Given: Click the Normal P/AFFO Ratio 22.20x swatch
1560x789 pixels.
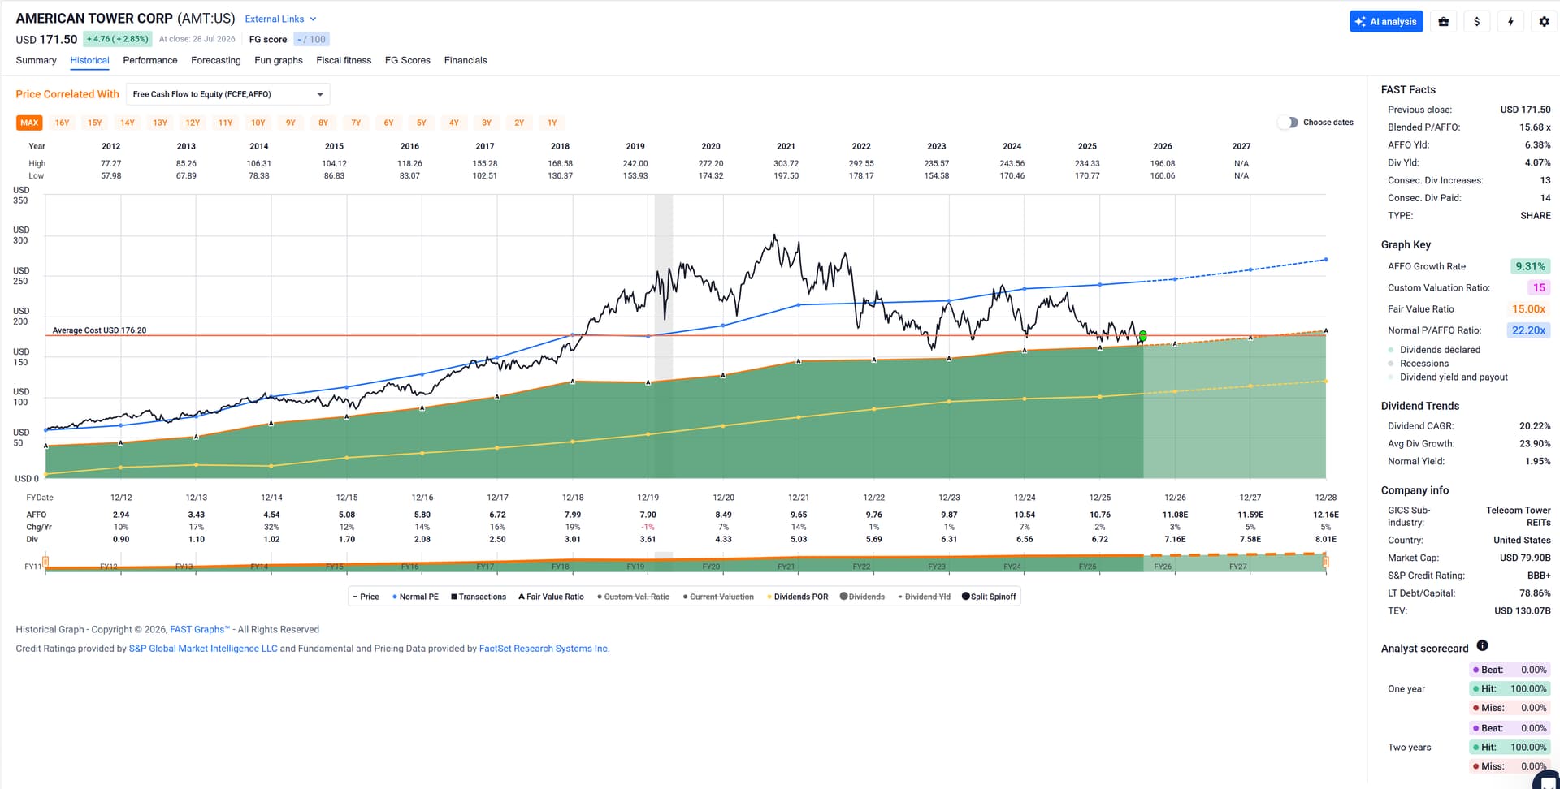Looking at the screenshot, I should pos(1528,330).
